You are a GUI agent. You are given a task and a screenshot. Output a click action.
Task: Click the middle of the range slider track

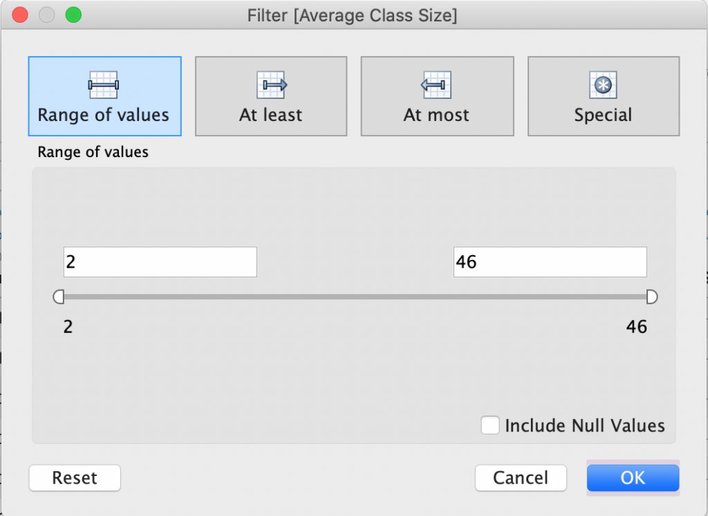[355, 297]
